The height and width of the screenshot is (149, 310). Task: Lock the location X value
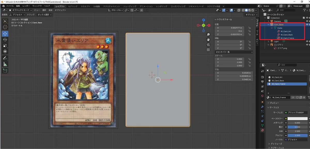(249, 28)
